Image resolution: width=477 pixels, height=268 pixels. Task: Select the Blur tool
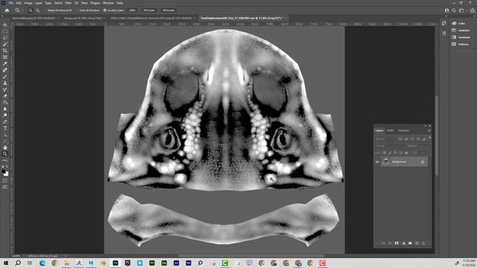coord(5,109)
